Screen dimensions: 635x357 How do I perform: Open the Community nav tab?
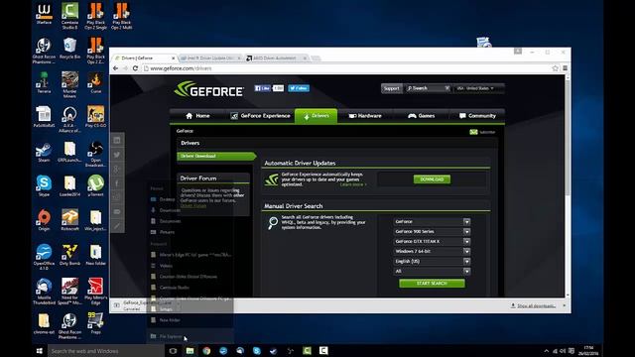477,116
